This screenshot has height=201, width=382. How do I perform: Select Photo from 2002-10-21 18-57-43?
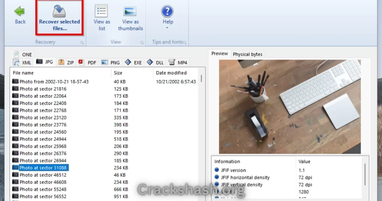(54, 82)
